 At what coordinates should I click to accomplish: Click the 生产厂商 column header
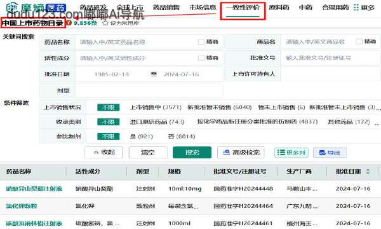click(299, 171)
